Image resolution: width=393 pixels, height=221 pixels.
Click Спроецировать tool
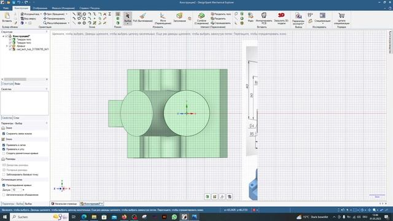pyautogui.click(x=220, y=23)
